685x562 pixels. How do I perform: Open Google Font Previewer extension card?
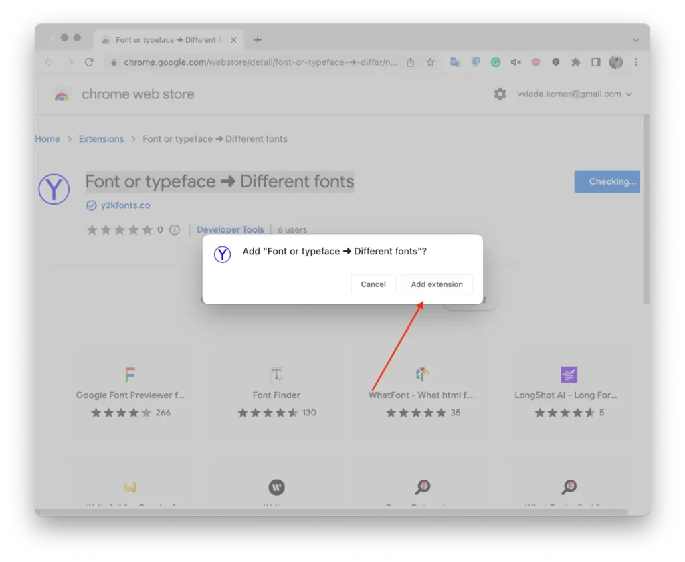click(130, 392)
